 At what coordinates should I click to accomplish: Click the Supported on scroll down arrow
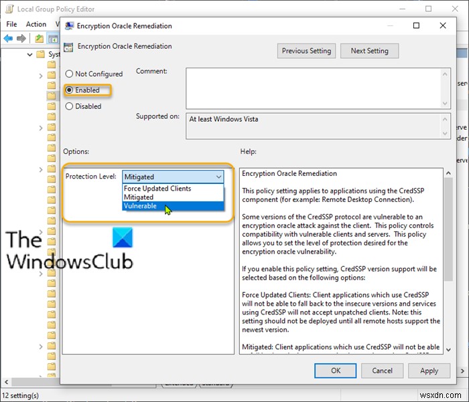[x=445, y=133]
